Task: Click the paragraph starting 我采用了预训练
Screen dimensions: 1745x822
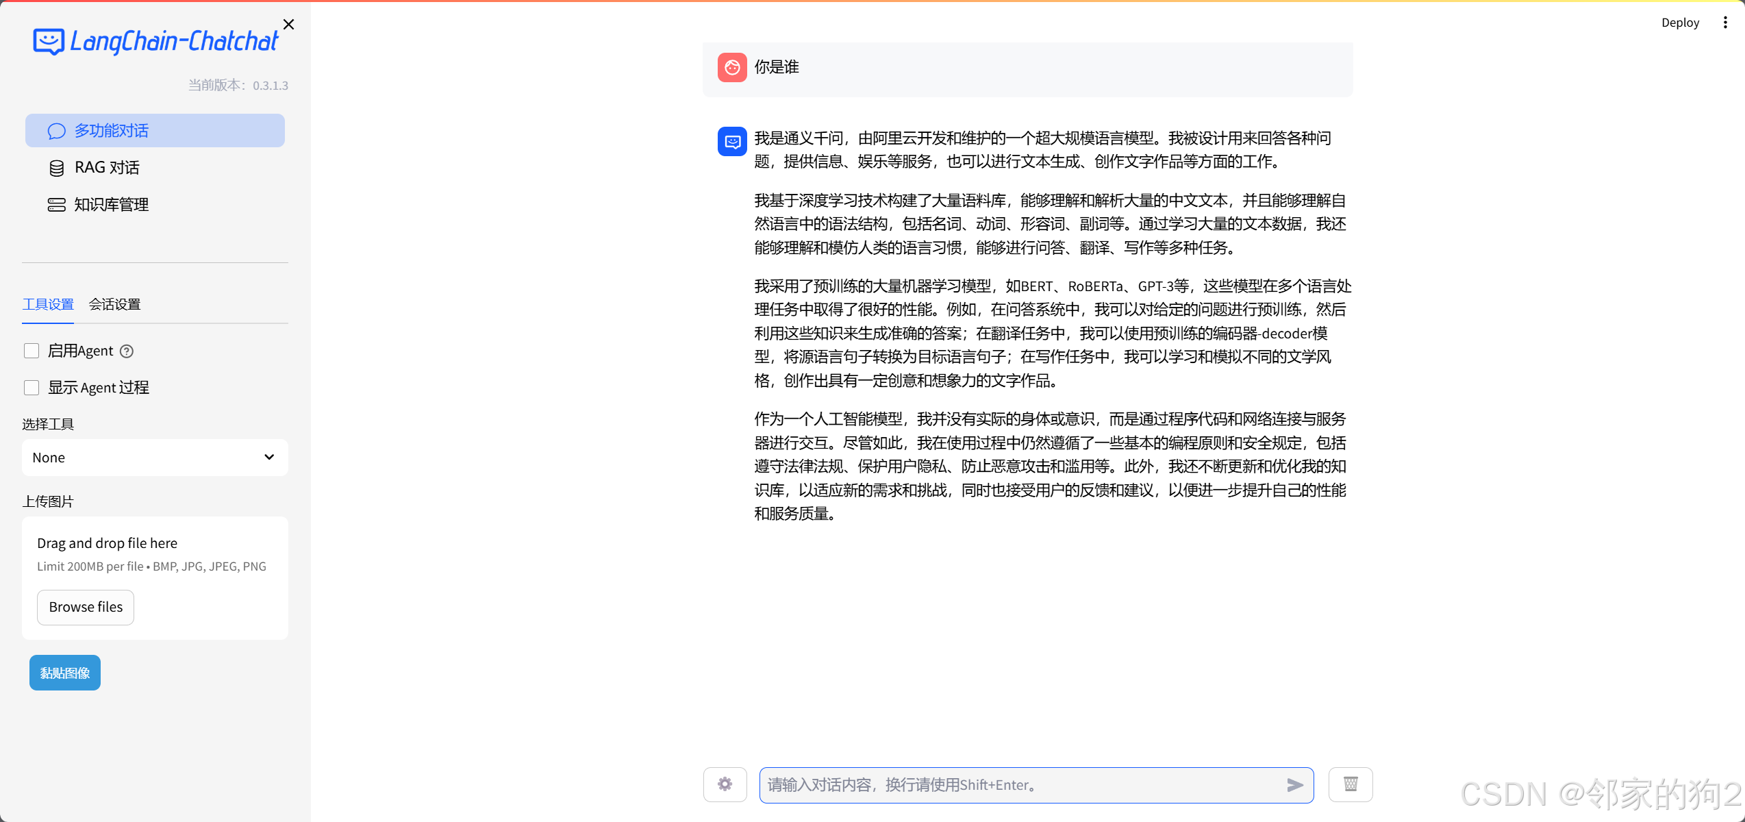Action: (x=1053, y=333)
